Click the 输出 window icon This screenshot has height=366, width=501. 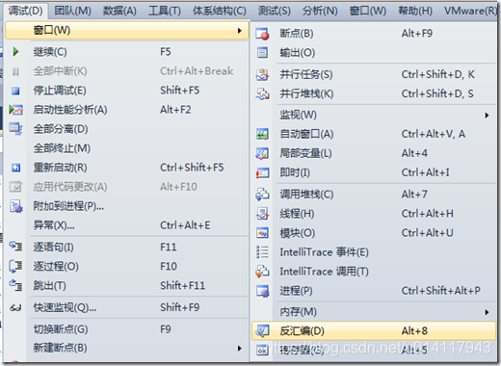point(262,52)
